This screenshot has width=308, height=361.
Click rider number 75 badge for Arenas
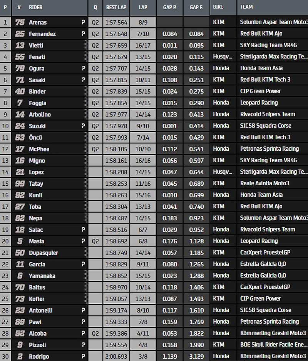[20, 23]
